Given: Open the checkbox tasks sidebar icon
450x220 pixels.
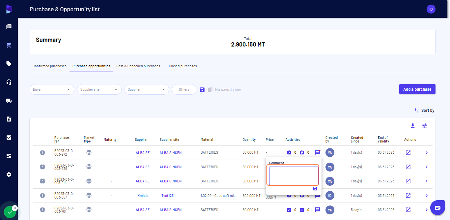Looking at the screenshot, I should coord(9,138).
